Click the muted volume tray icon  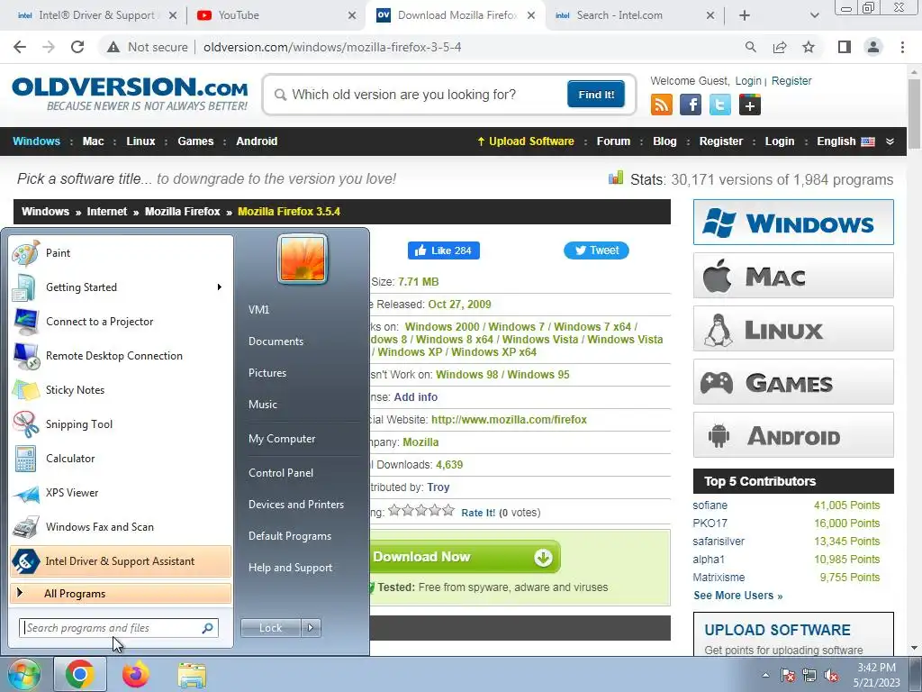pyautogui.click(x=831, y=676)
